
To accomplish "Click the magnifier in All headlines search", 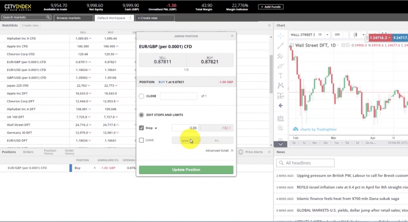I will click(x=281, y=163).
